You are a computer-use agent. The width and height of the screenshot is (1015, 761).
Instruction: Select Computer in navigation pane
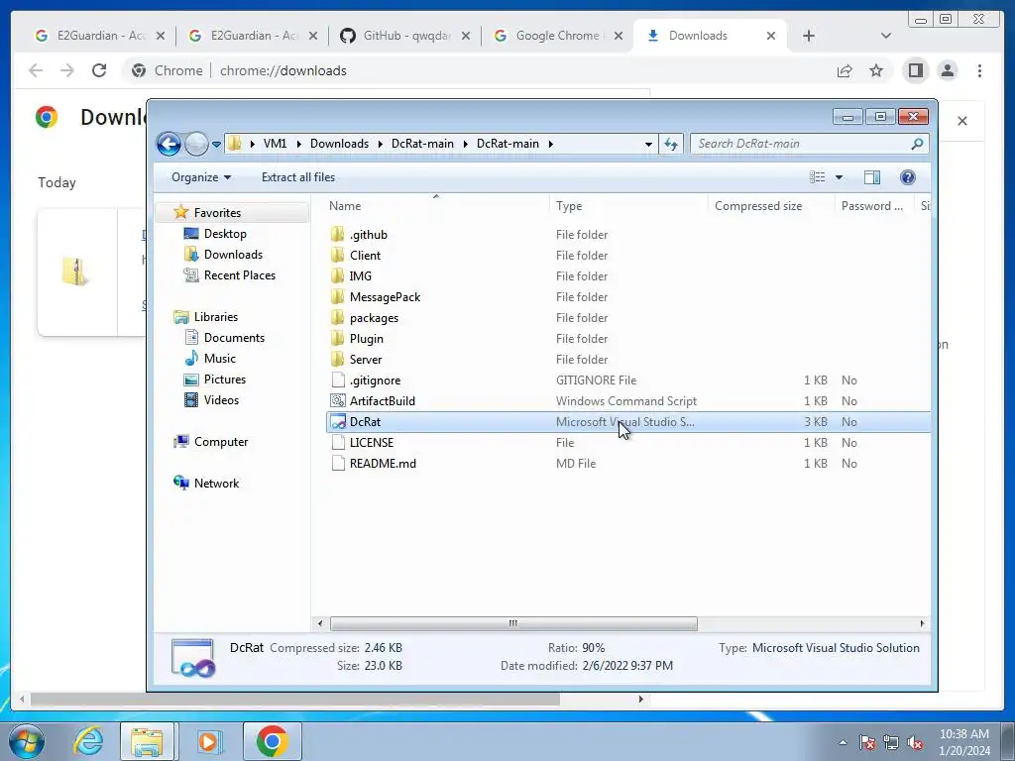pyautogui.click(x=221, y=442)
